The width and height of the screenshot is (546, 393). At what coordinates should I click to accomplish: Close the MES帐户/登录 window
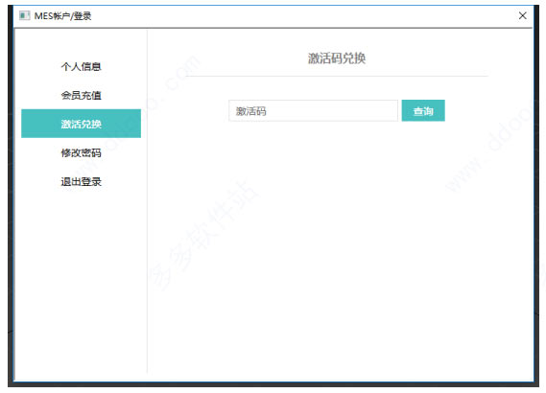tap(522, 15)
